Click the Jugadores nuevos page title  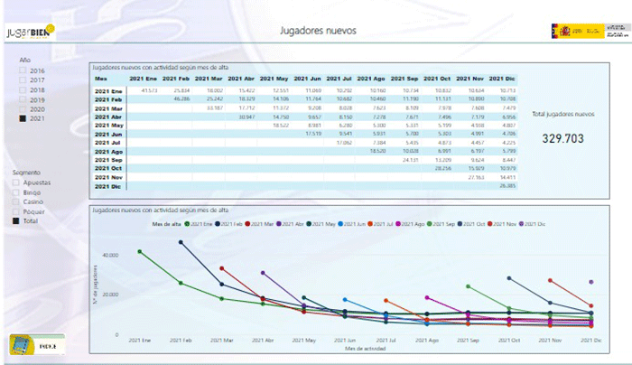318,31
